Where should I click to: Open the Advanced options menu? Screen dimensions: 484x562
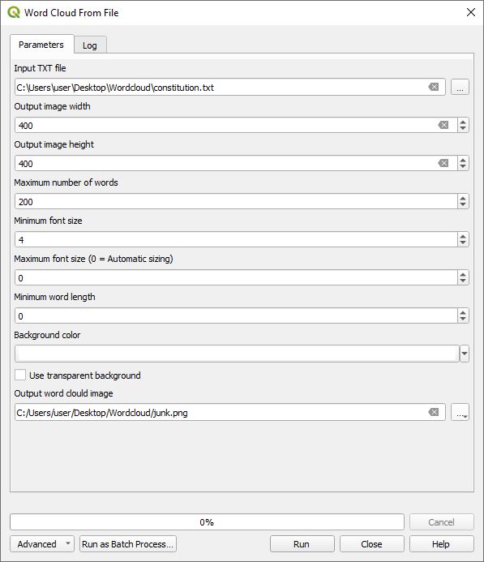point(42,543)
